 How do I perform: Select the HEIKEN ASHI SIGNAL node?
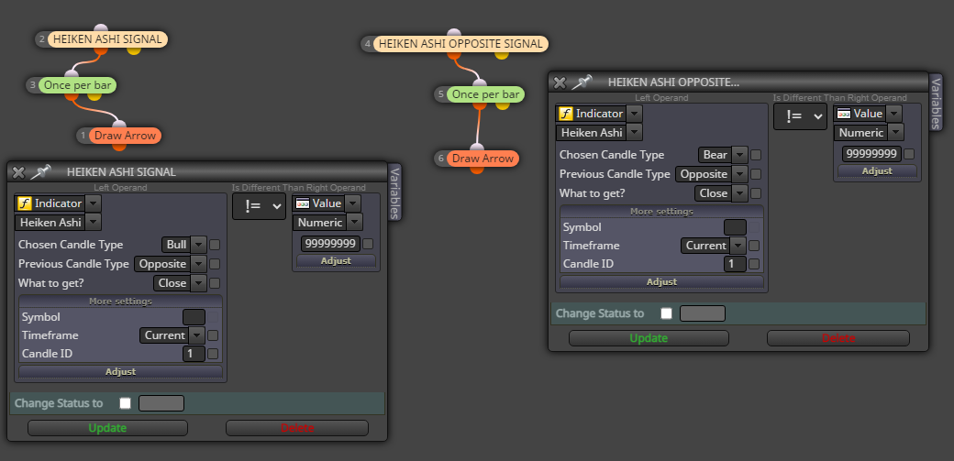click(x=107, y=39)
